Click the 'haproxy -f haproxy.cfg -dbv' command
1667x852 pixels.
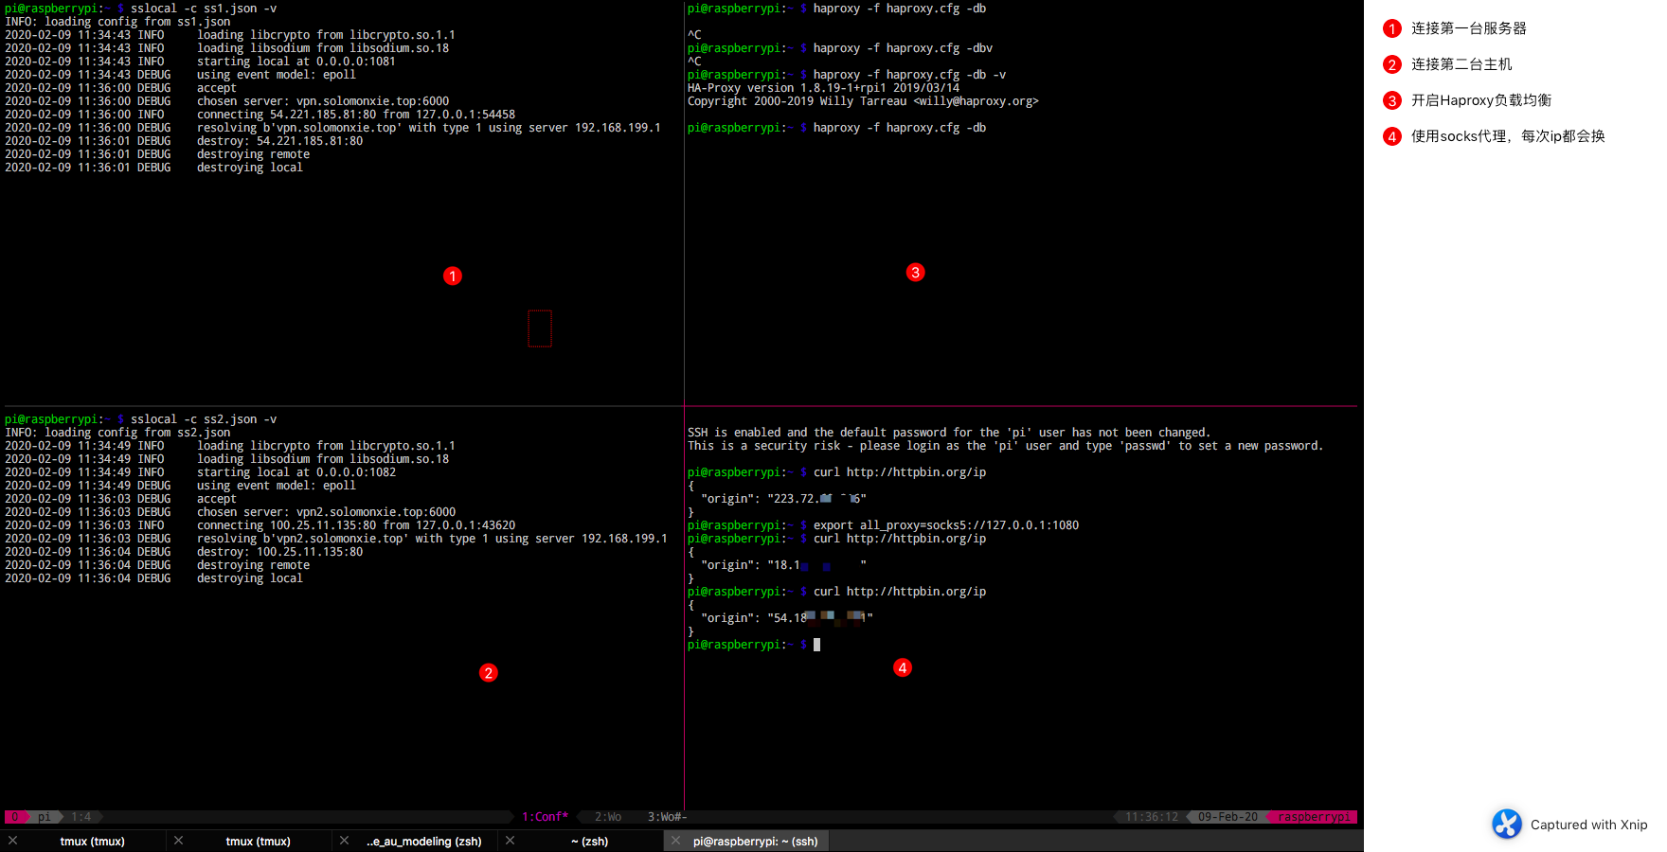coord(903,48)
